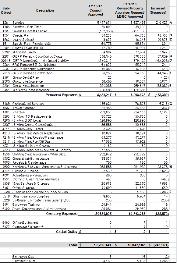Image resolution: width=177 pixels, height=263 pixels.
Task: Click the Part time Hours row label
Action: [45, 261]
